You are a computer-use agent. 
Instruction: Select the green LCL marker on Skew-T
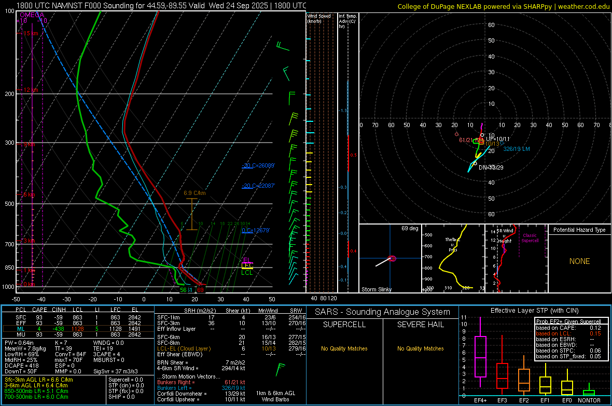point(247,273)
